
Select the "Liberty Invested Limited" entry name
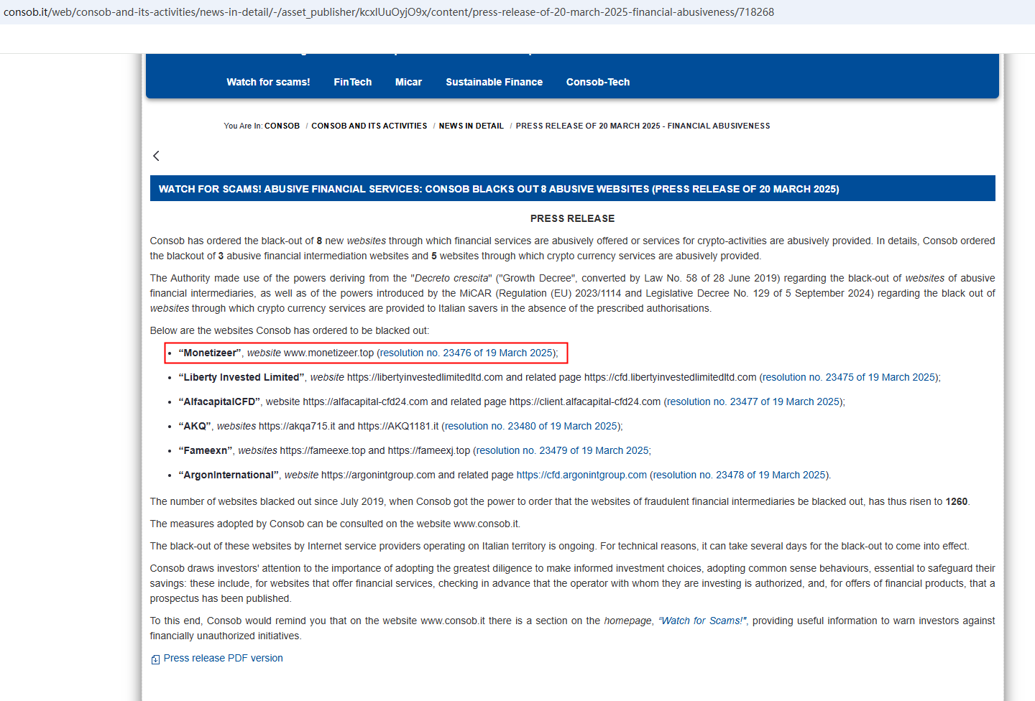point(241,377)
